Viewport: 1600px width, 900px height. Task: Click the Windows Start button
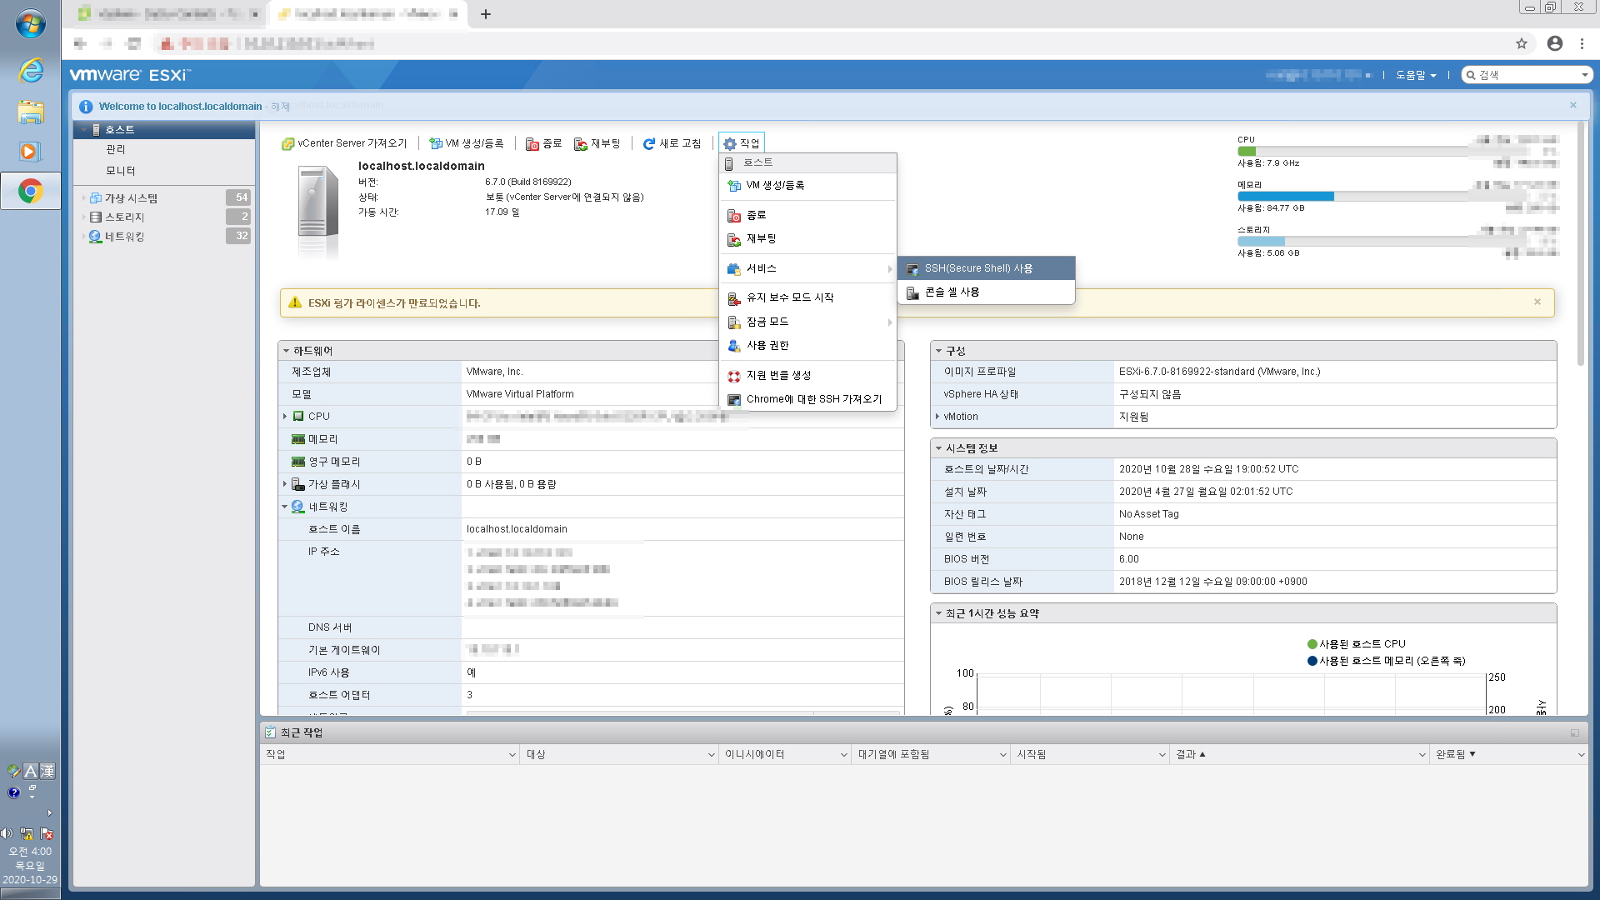(x=31, y=24)
